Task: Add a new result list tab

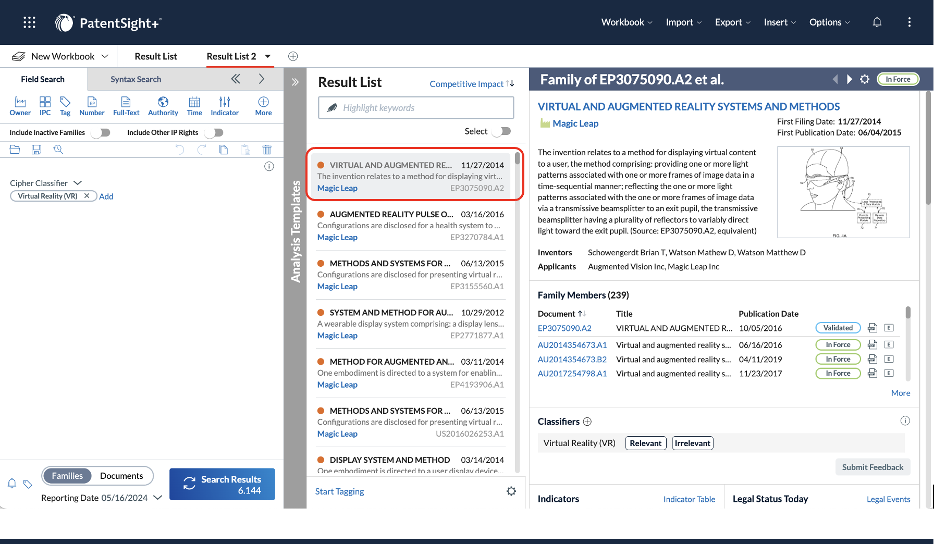Action: pyautogui.click(x=293, y=56)
